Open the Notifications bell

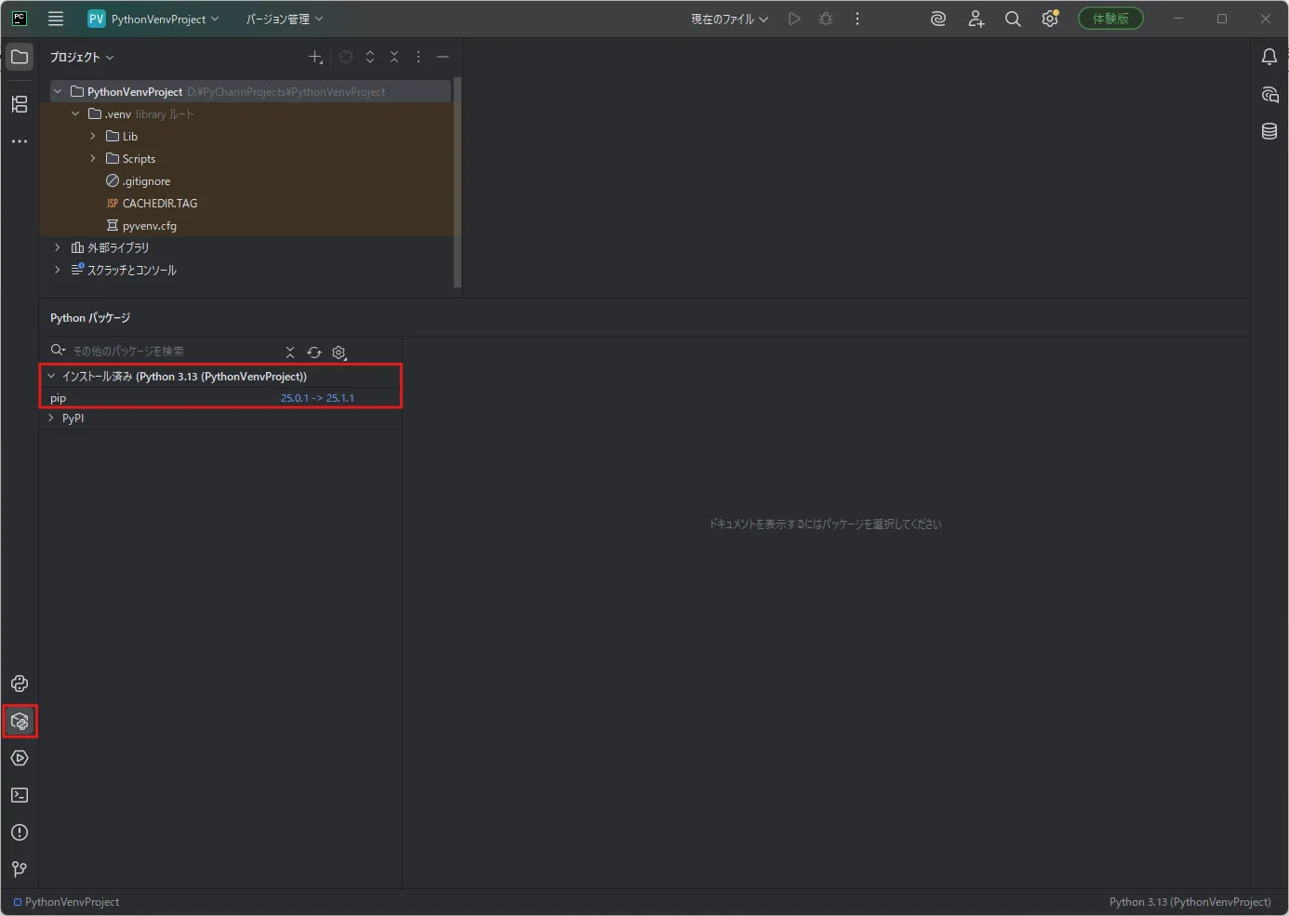[1269, 57]
